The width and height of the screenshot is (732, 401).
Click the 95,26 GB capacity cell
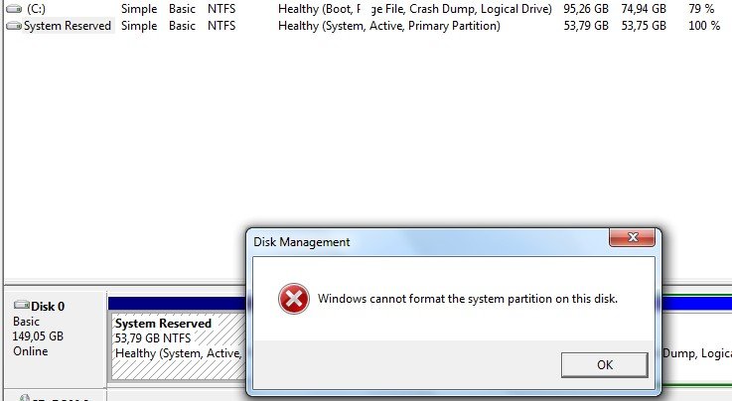(x=586, y=9)
